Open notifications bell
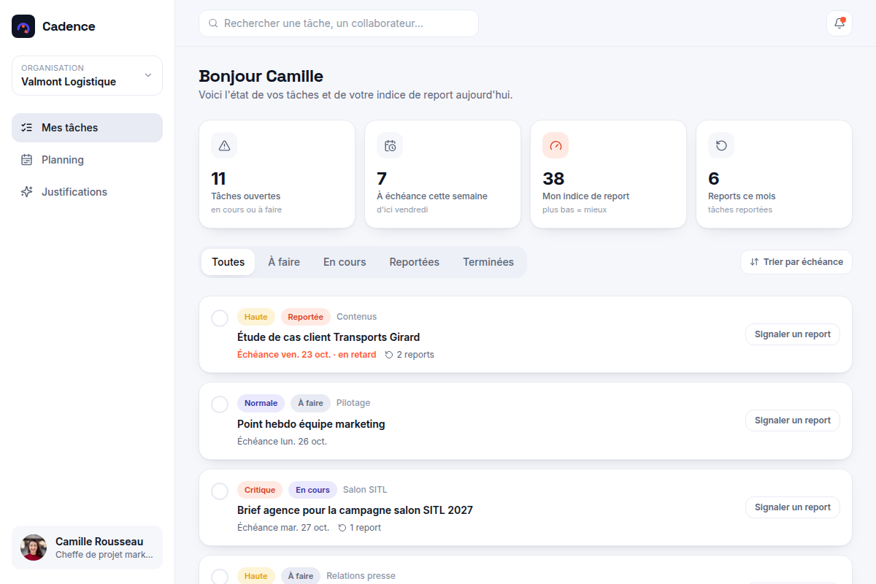Image resolution: width=876 pixels, height=584 pixels. click(839, 23)
